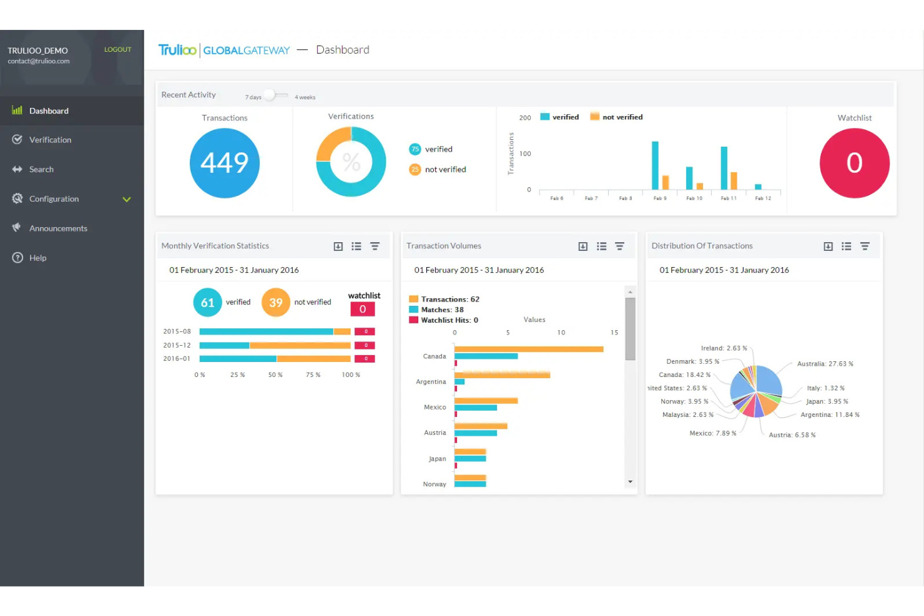Click the Trulioo GlobalGateway logo
924x616 pixels.
pyautogui.click(x=224, y=50)
